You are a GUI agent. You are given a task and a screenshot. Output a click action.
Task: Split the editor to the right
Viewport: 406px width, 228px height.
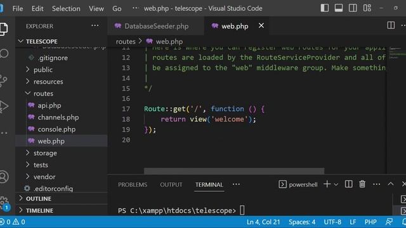(x=391, y=25)
